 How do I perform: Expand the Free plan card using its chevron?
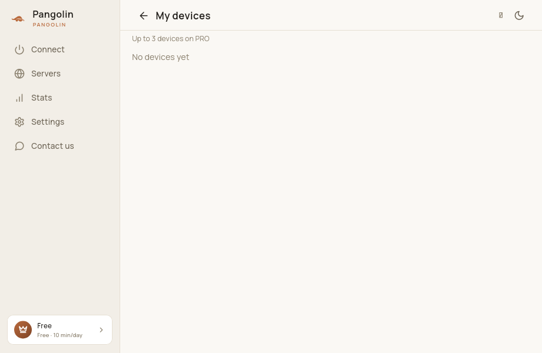[x=101, y=330]
